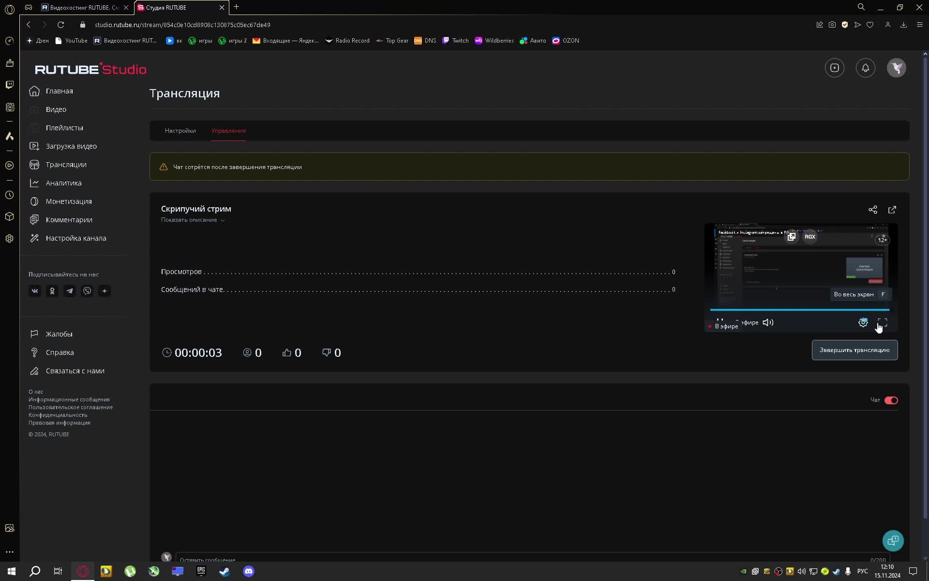This screenshot has width=929, height=581.
Task: Open Правовая информация link
Action: click(59, 423)
